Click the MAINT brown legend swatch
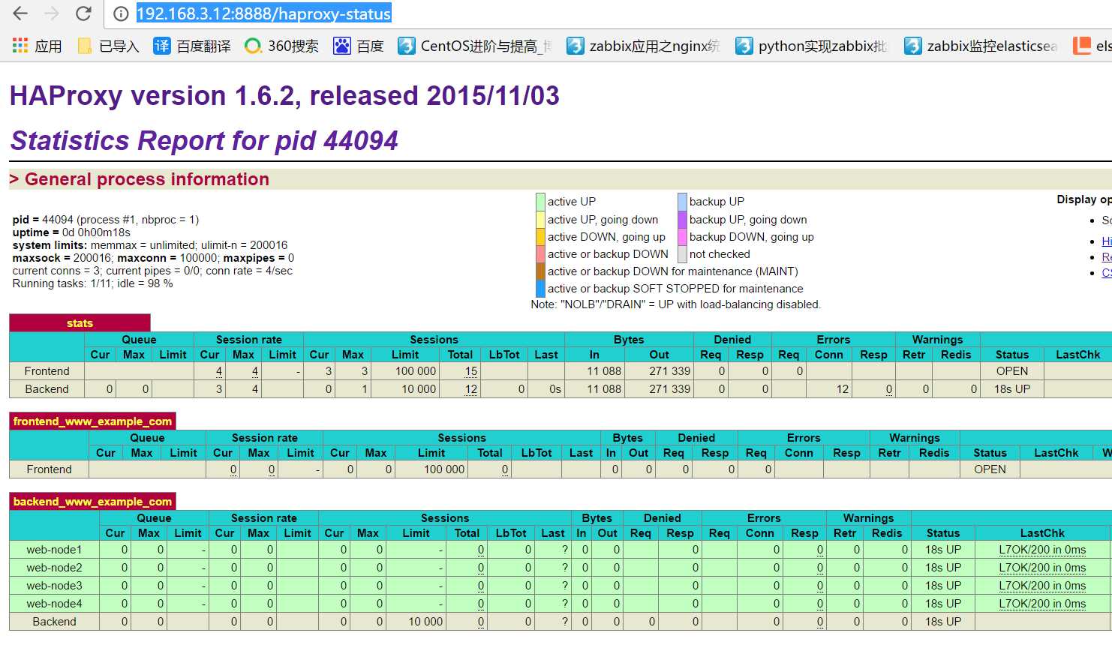 tap(540, 271)
